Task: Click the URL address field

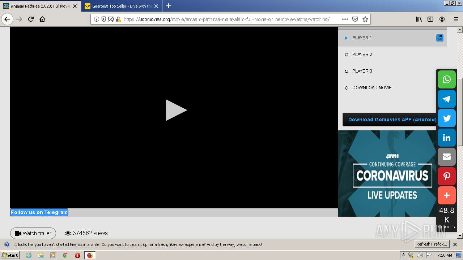Action: [231, 19]
